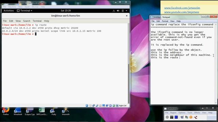The width and height of the screenshot is (218, 122).
Task: Click the shared folders indicator in VirtualBox status bar
Action: (100, 105)
